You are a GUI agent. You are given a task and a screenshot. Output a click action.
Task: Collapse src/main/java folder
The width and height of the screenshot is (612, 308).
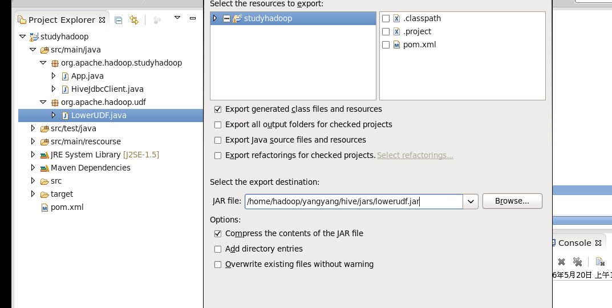pos(33,50)
